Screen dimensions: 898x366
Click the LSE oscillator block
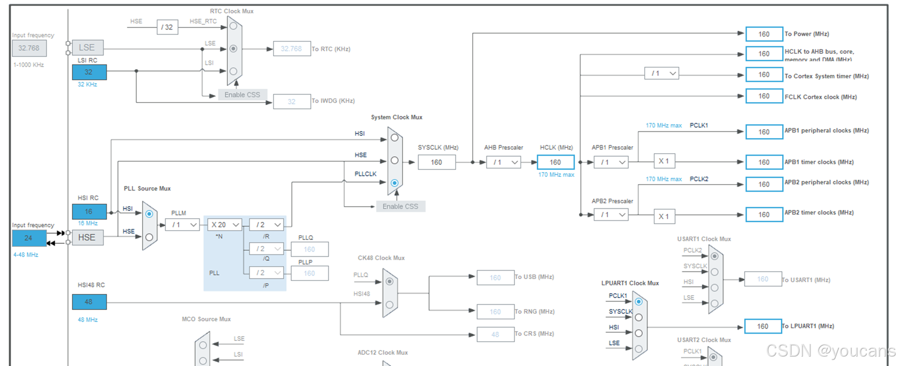click(88, 47)
